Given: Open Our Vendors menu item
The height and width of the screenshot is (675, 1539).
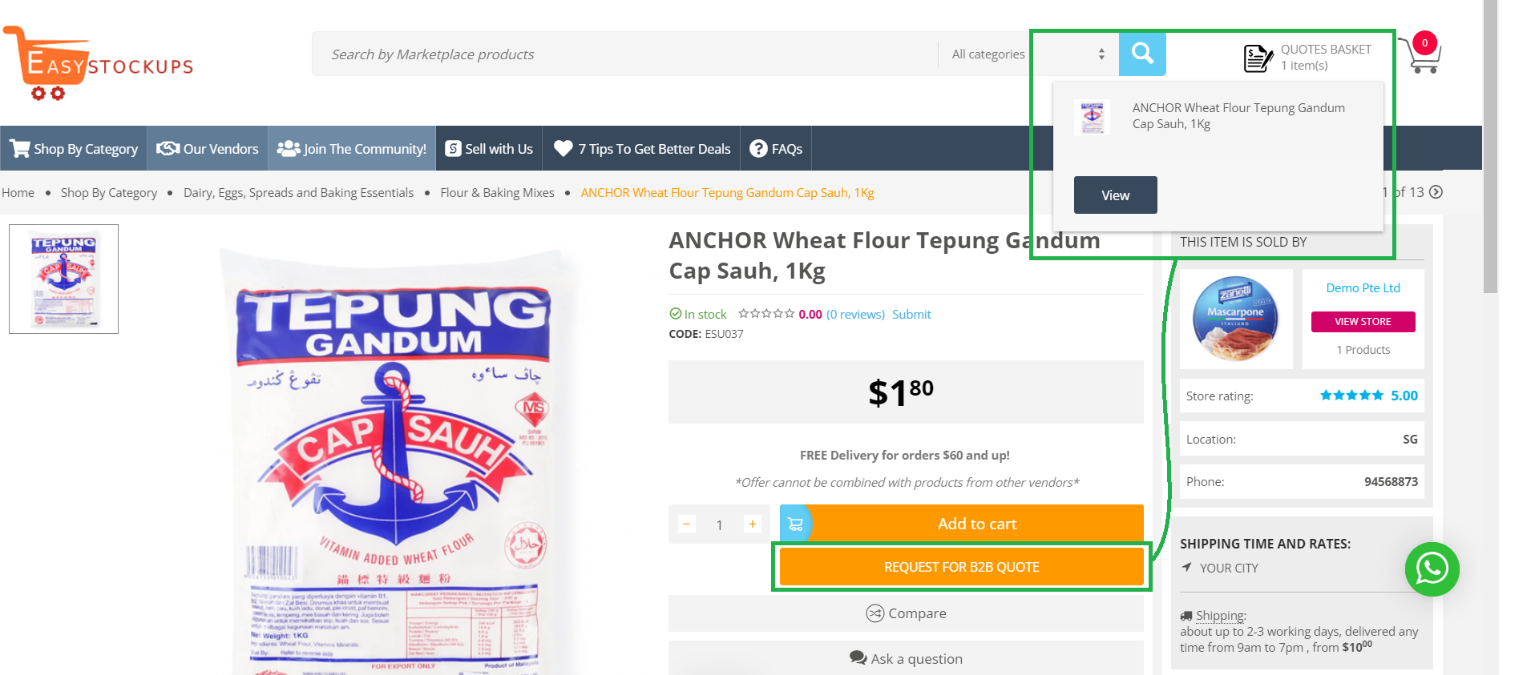Looking at the screenshot, I should point(208,149).
